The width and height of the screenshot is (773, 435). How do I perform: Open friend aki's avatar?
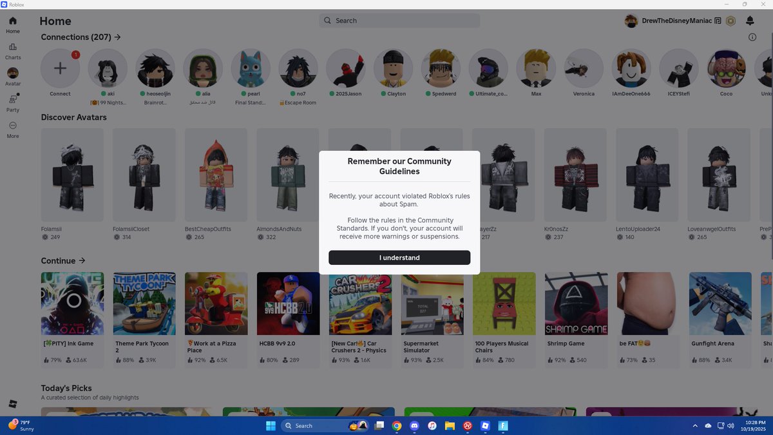[x=108, y=68]
